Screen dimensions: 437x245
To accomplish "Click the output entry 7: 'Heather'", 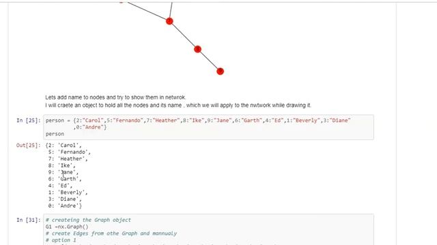I will [x=68, y=159].
